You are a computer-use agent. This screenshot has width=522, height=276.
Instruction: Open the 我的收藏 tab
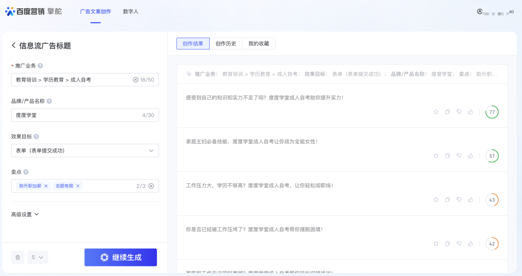[259, 43]
